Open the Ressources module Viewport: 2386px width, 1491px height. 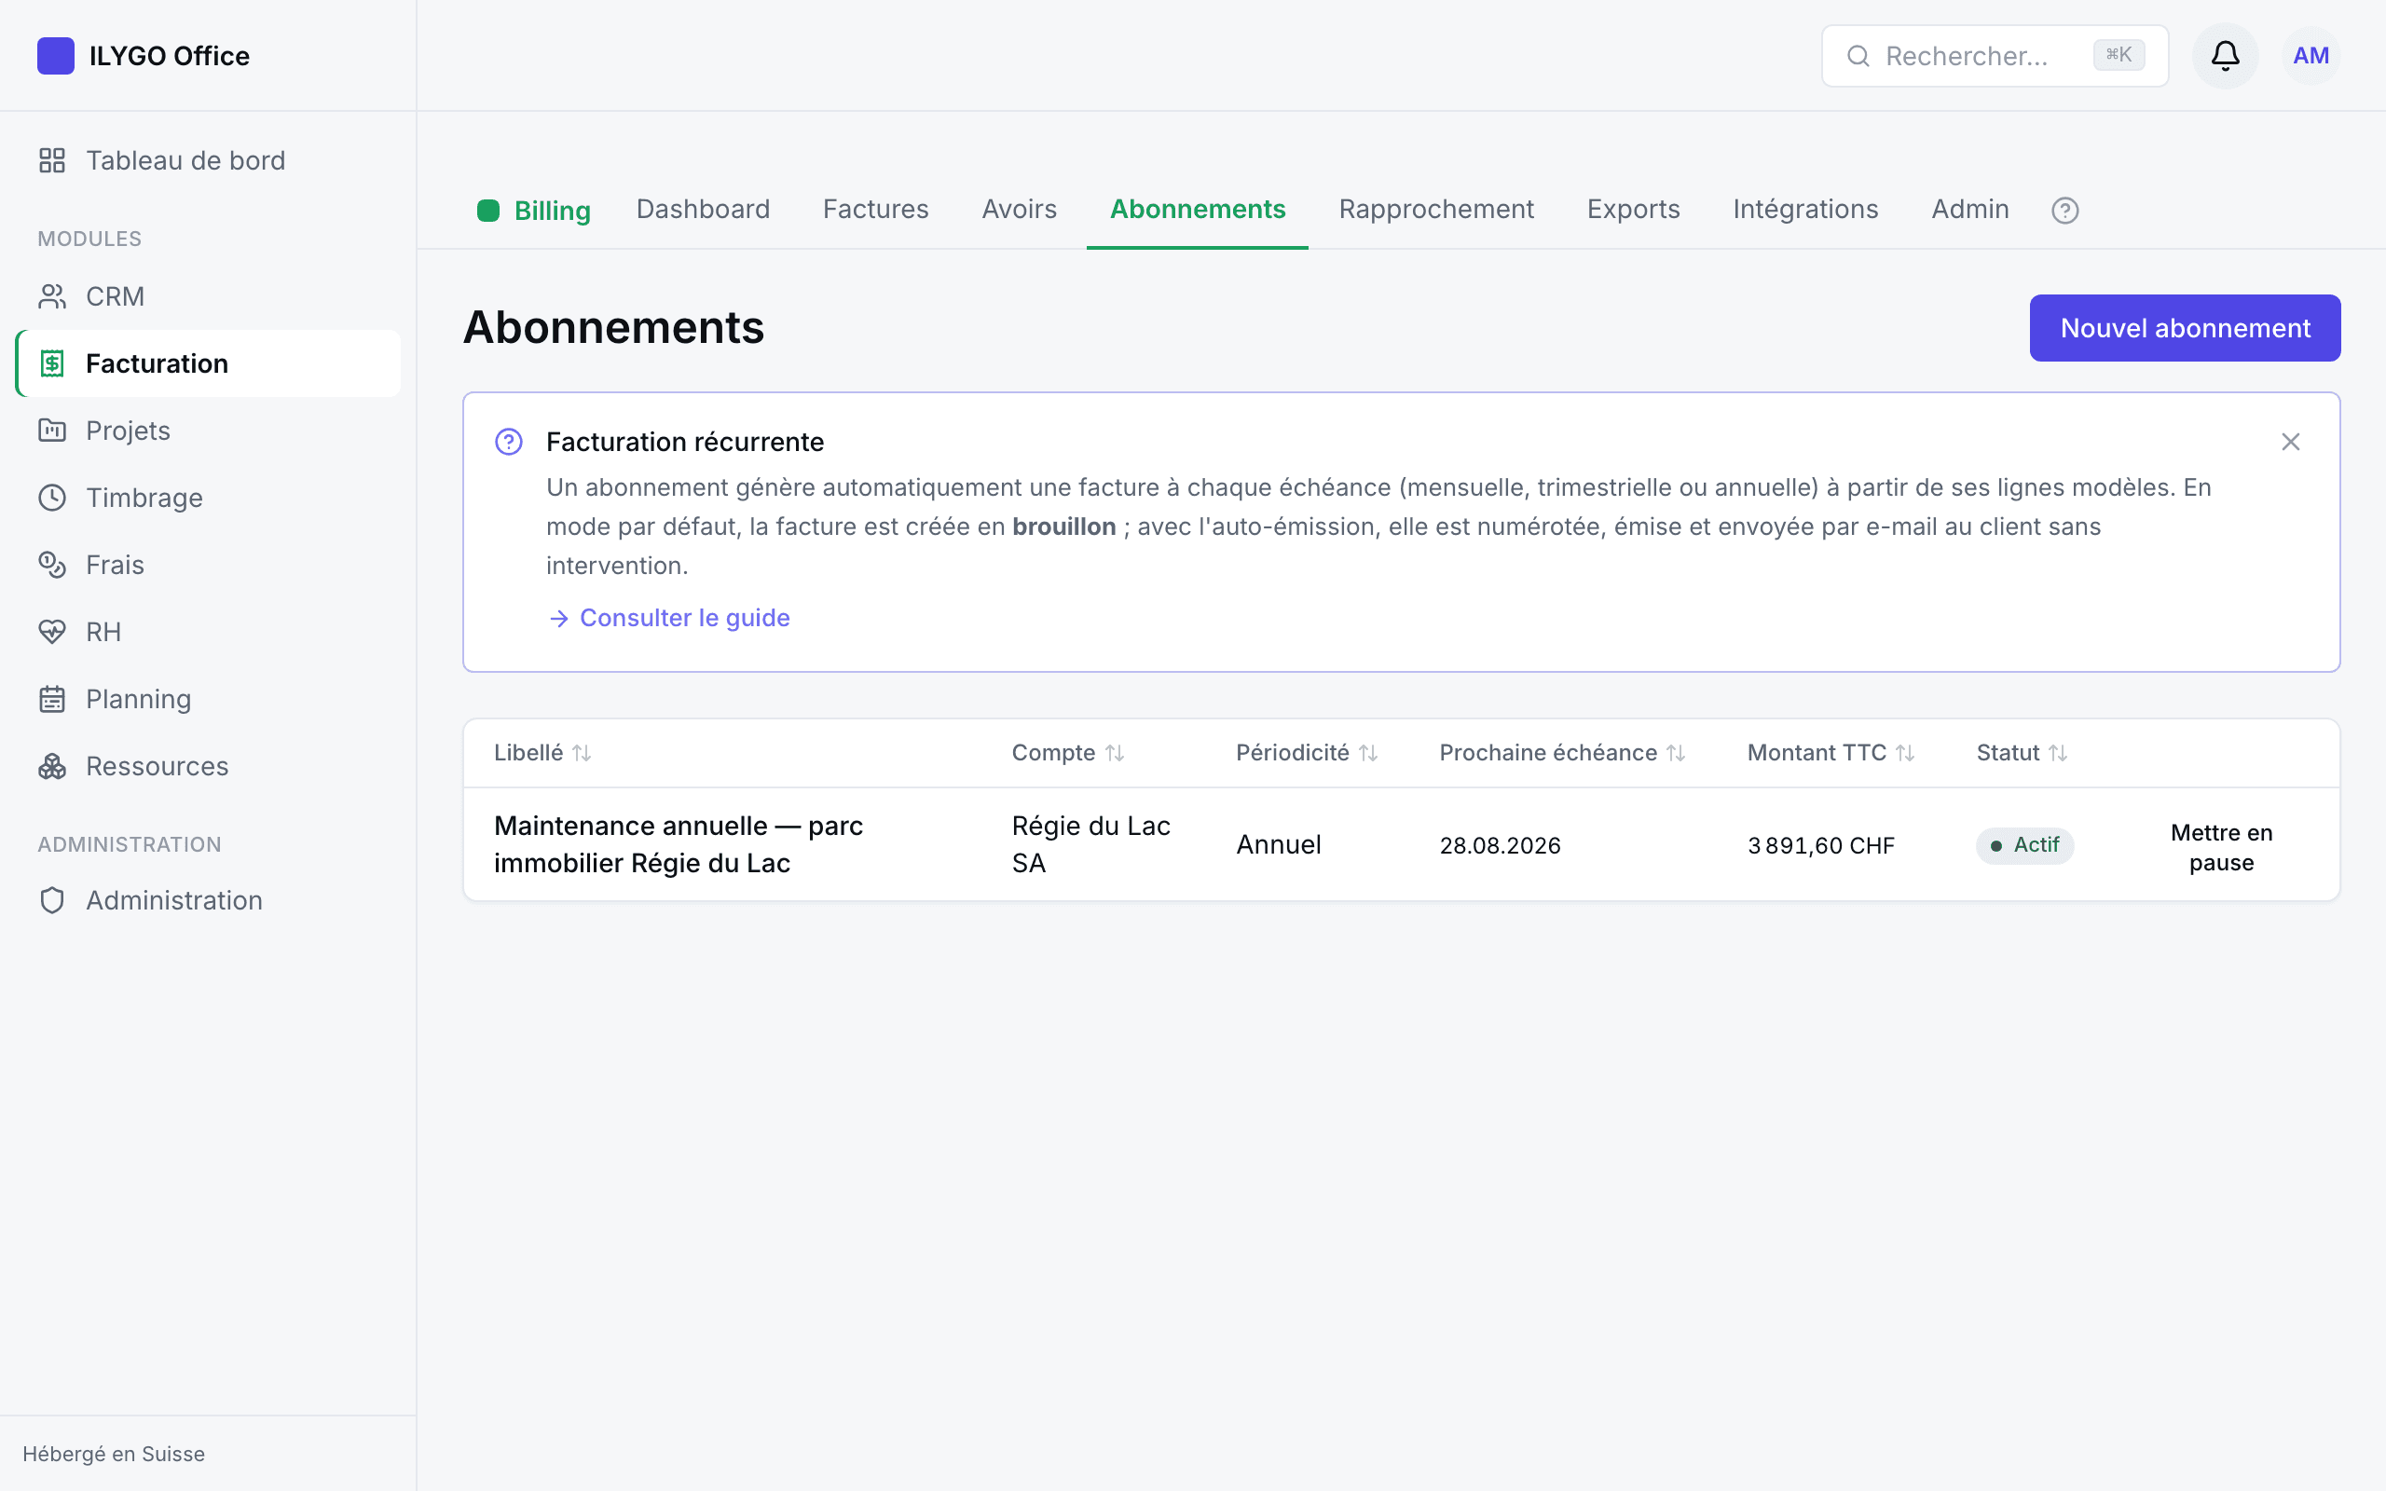pyautogui.click(x=208, y=766)
